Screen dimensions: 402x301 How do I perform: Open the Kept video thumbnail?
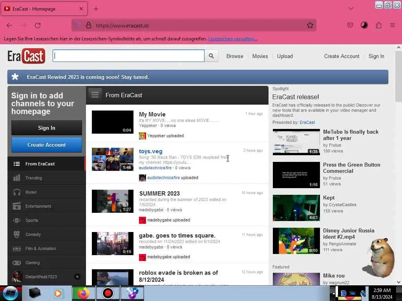(296, 208)
